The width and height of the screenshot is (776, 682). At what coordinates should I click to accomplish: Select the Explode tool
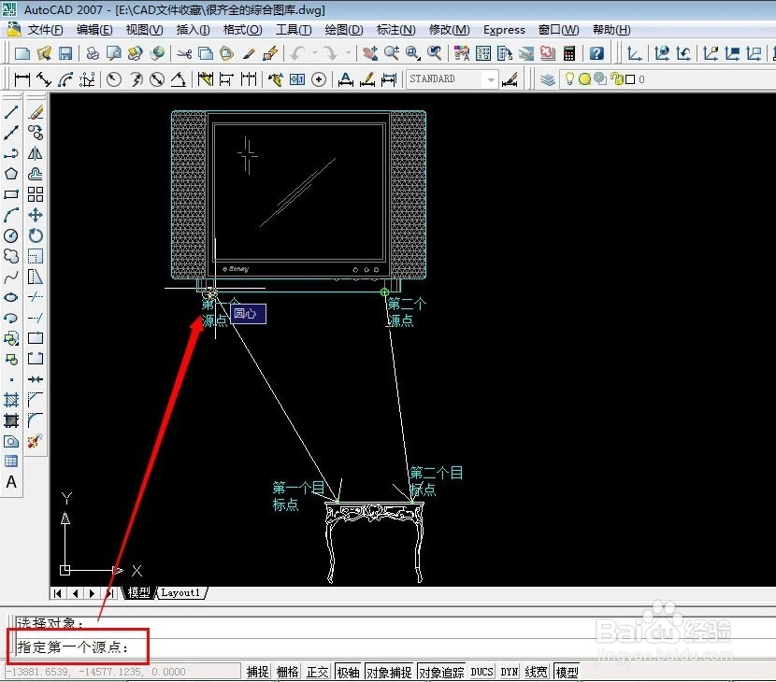(36, 441)
